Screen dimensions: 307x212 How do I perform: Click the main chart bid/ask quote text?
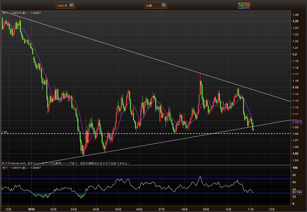pos(22,13)
